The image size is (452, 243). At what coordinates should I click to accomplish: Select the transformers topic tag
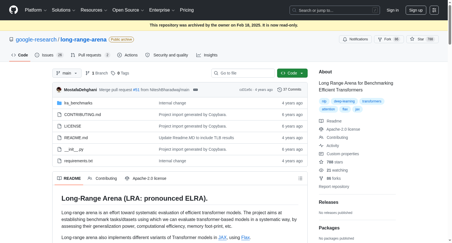pos(372,101)
